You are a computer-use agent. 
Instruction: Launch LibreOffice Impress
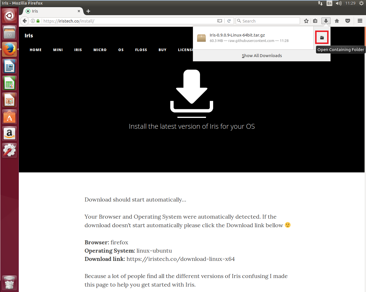pyautogui.click(x=9, y=100)
